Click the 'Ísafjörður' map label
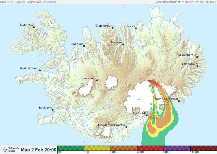 [27, 25]
